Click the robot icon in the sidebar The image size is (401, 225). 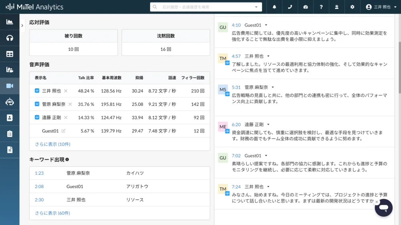coord(10,102)
